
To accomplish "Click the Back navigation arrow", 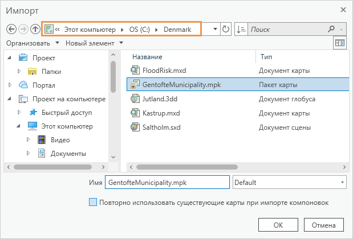I will pos(11,29).
